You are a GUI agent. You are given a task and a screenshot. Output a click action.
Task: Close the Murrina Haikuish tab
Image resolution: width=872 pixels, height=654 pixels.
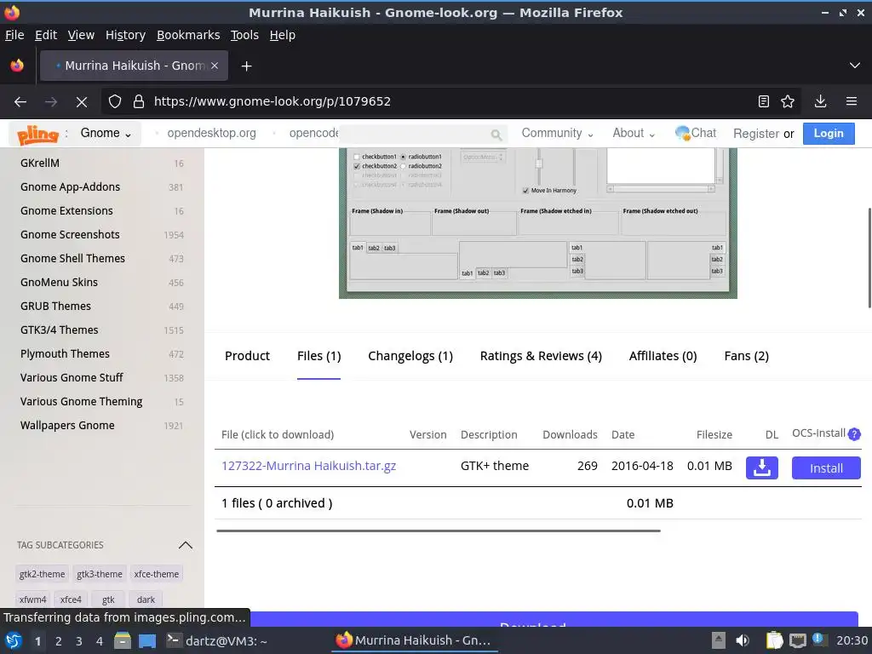click(x=215, y=66)
